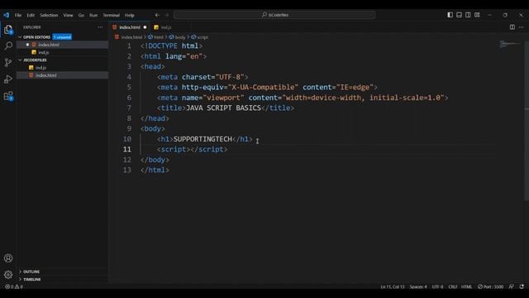Open the View menu
This screenshot has height=298, width=529.
[x=68, y=15]
